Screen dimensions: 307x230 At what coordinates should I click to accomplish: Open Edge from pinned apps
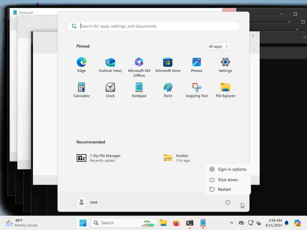point(82,65)
